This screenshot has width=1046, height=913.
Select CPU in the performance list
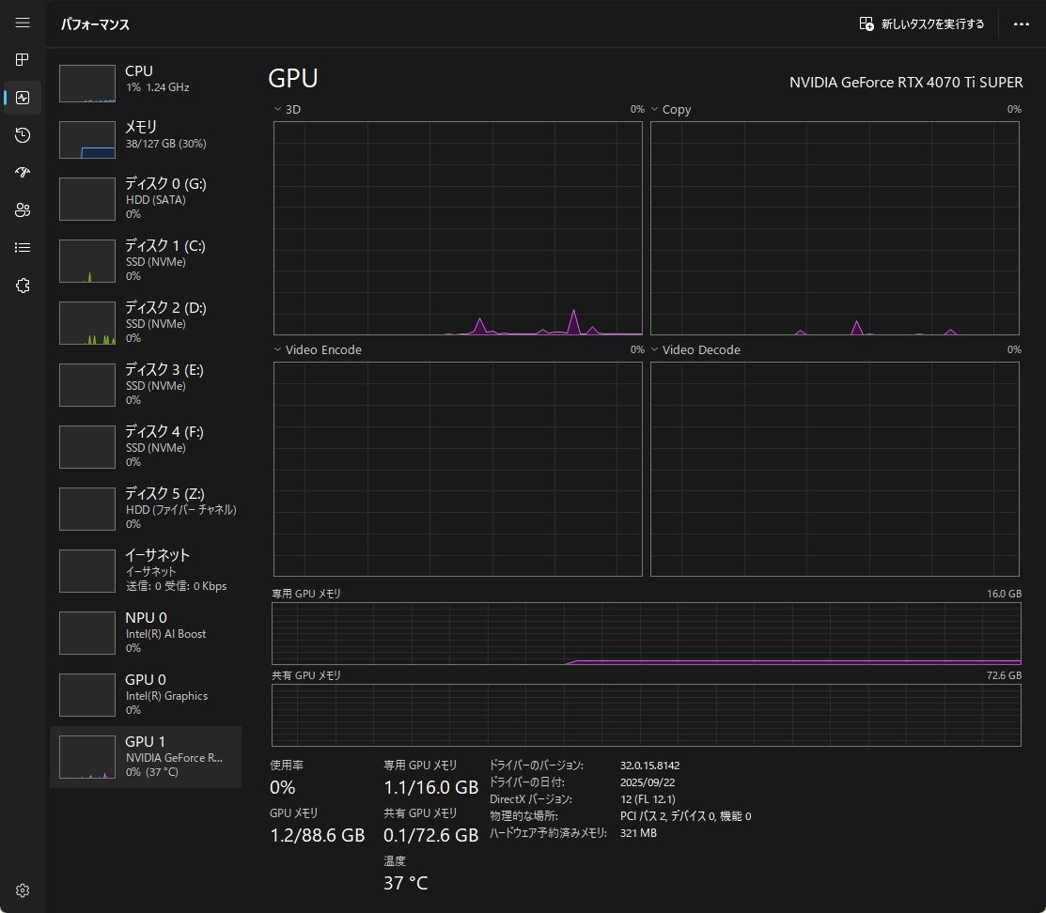pos(146,83)
